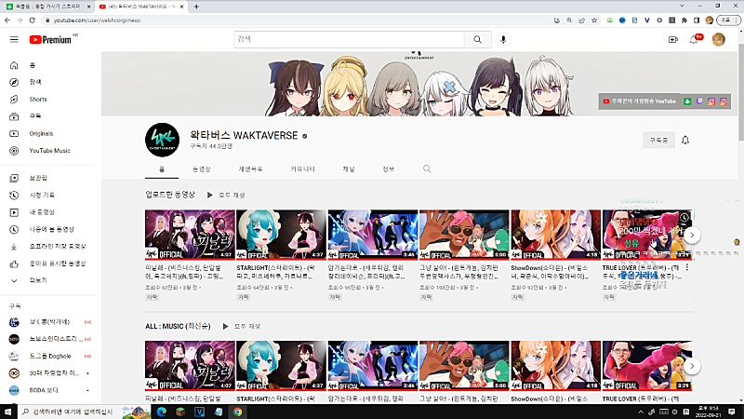Open the Create video camera icon

(672, 39)
